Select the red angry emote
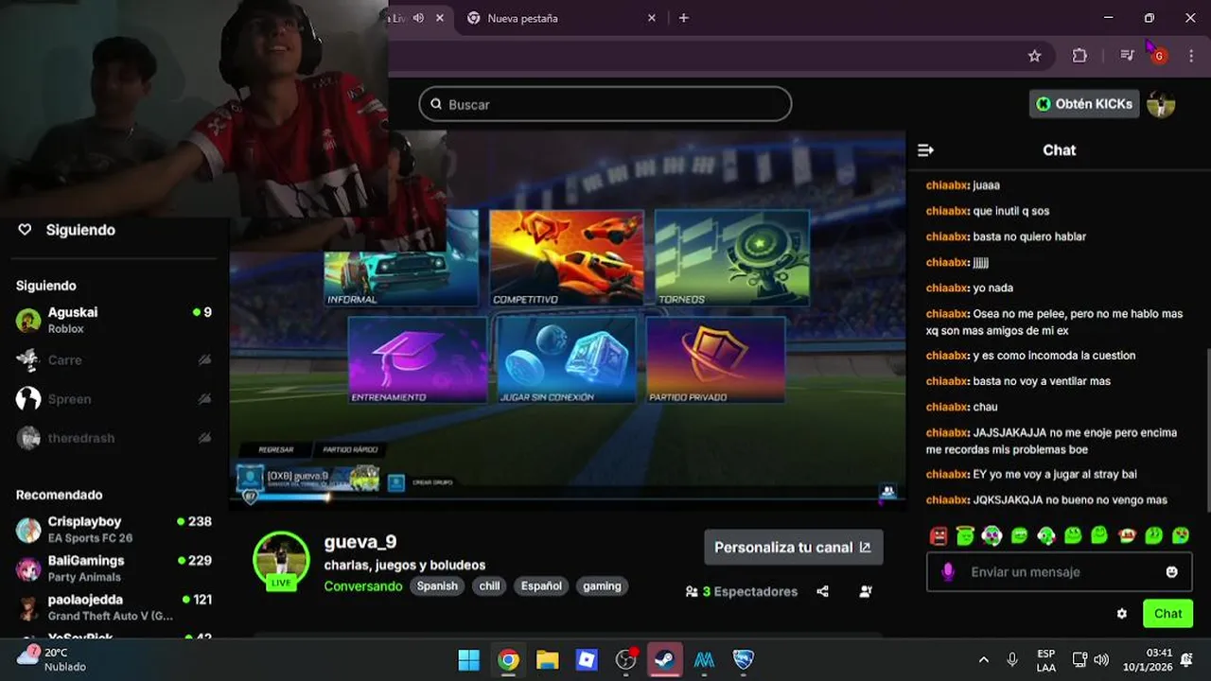This screenshot has height=681, width=1211. (939, 536)
